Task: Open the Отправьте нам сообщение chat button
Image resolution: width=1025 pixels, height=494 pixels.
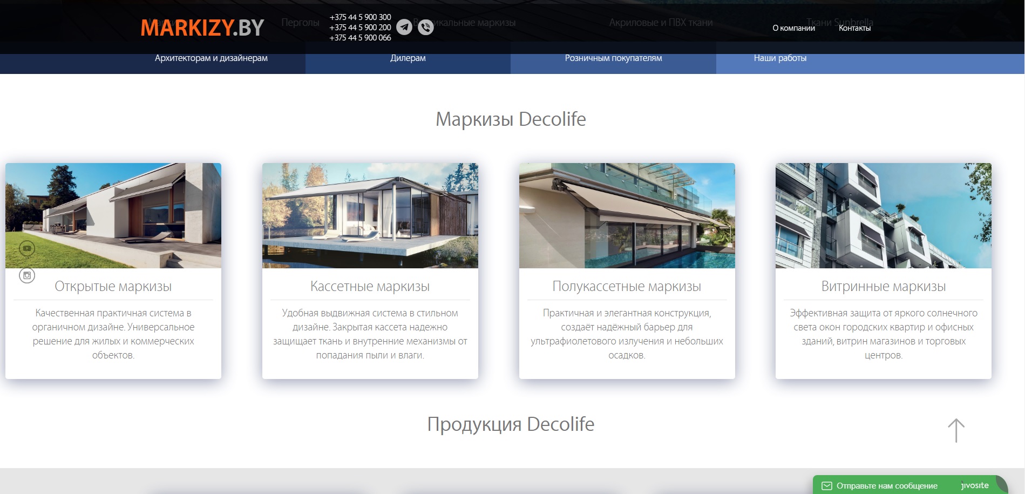Action: tap(887, 486)
